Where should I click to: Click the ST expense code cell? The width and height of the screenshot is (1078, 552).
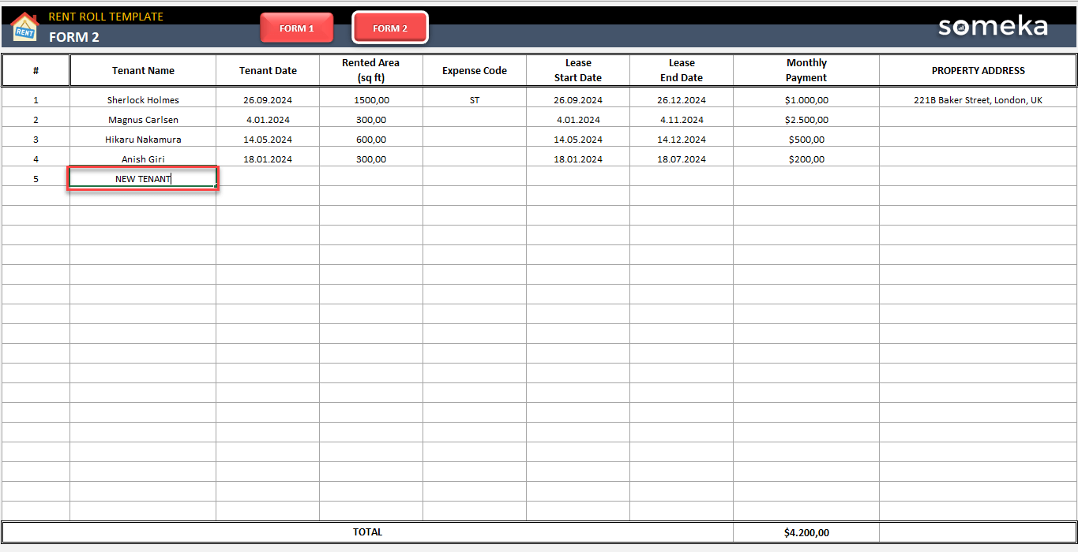pos(475,99)
